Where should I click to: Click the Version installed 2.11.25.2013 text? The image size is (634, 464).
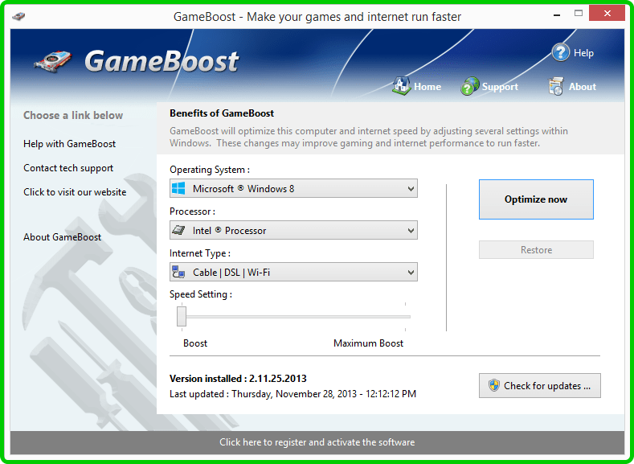point(238,379)
